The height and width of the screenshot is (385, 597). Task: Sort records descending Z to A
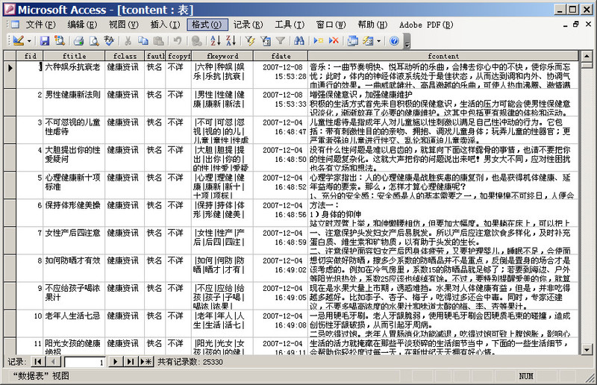(231, 40)
